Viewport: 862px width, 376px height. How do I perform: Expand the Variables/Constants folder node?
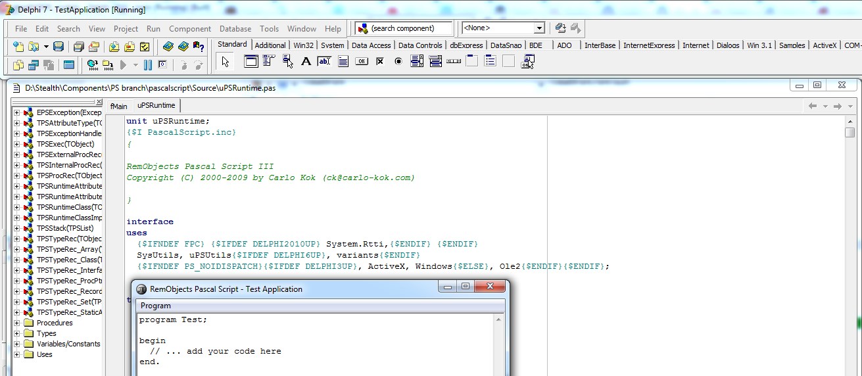pos(17,344)
